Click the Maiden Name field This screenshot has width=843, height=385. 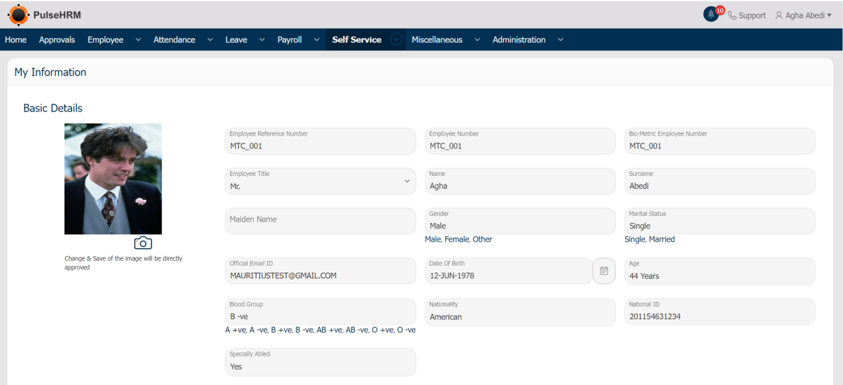pos(321,221)
